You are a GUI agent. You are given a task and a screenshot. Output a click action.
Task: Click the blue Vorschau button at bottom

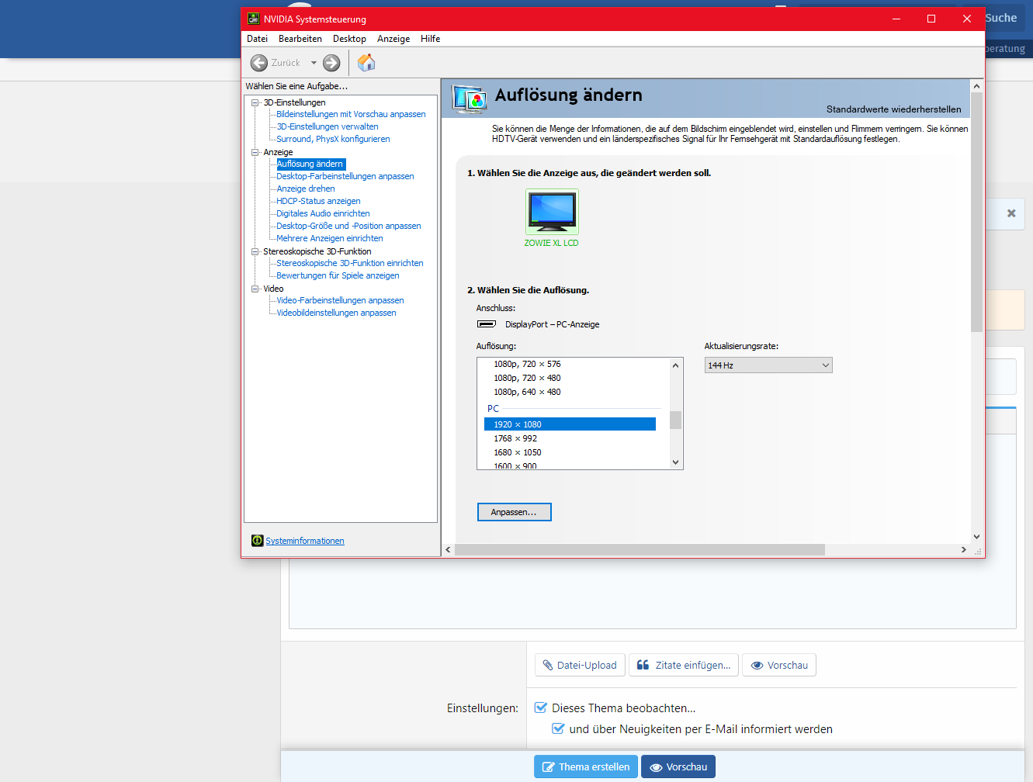[x=678, y=766]
